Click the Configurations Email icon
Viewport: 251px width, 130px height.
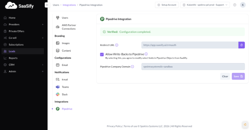58,65
